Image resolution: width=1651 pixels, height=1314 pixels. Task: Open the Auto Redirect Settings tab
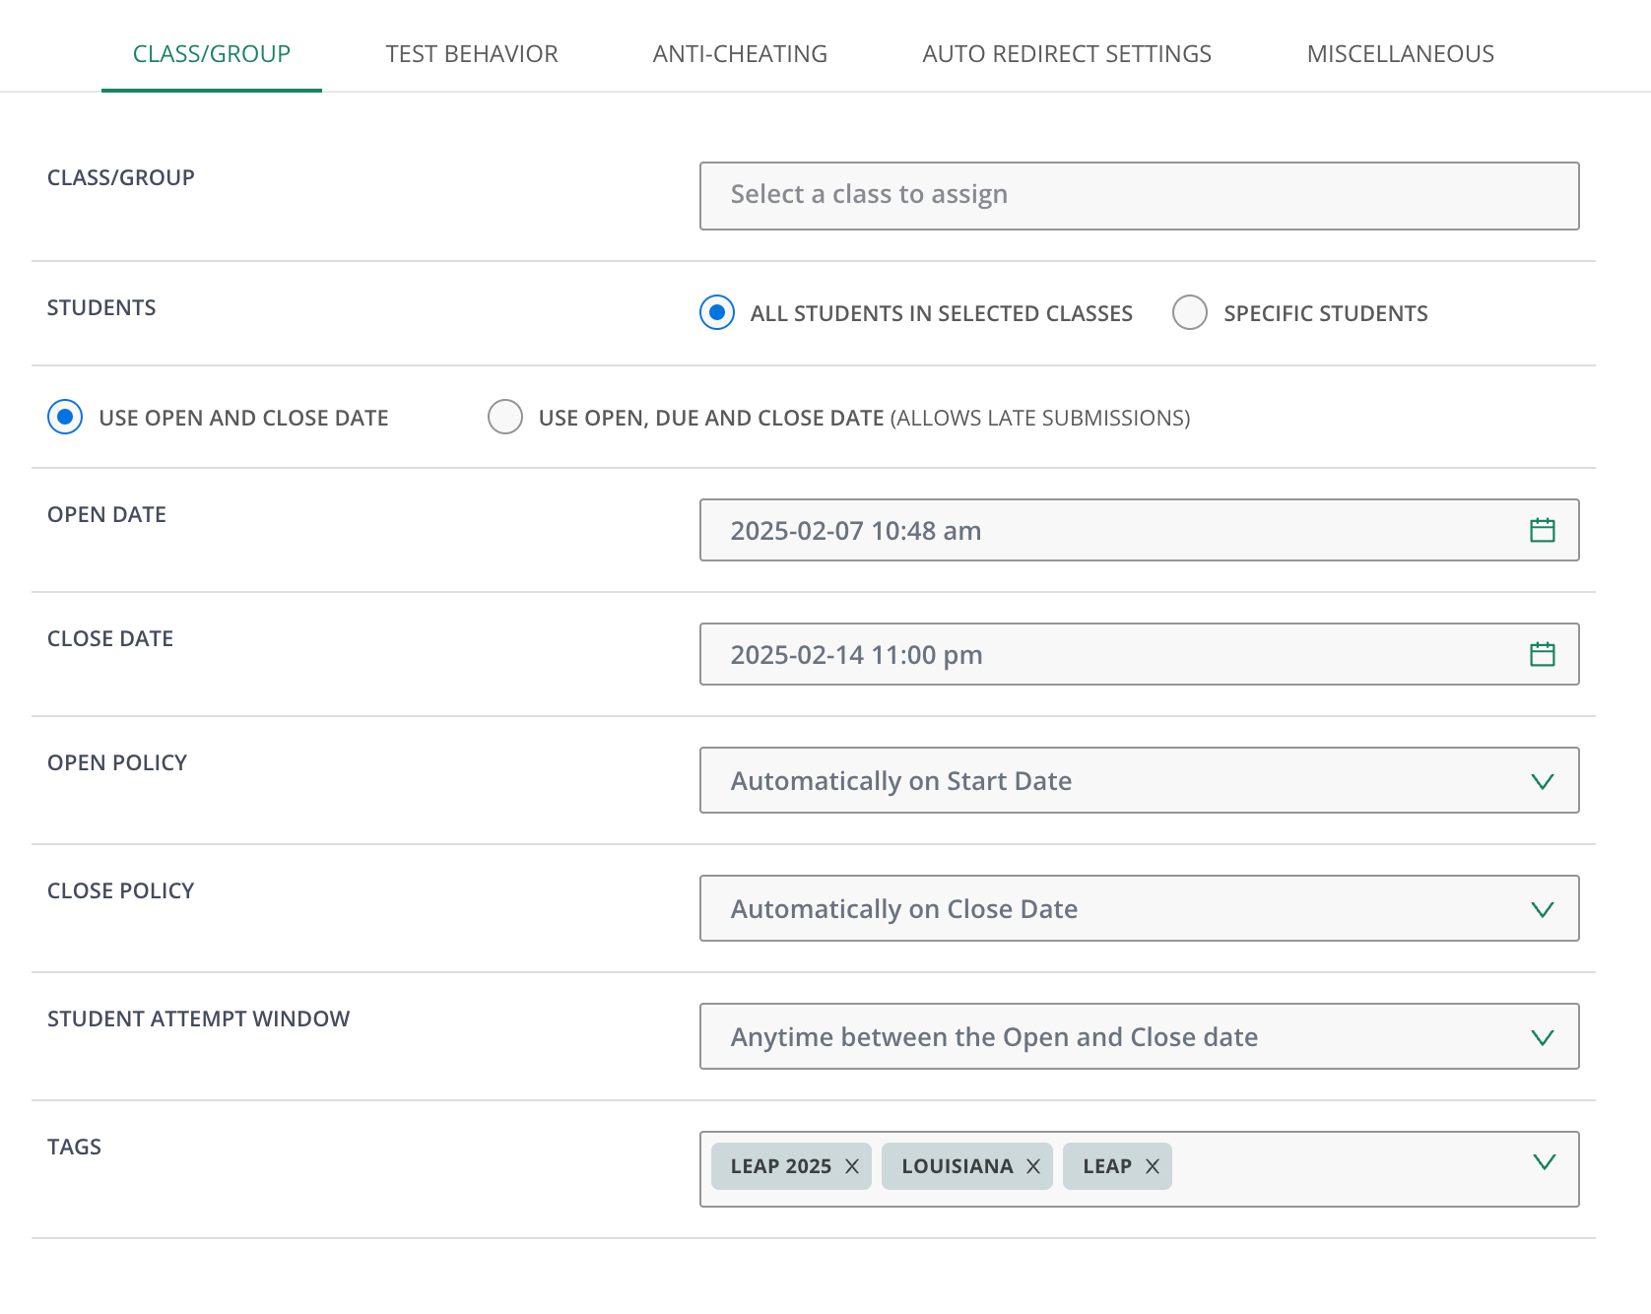(1067, 53)
